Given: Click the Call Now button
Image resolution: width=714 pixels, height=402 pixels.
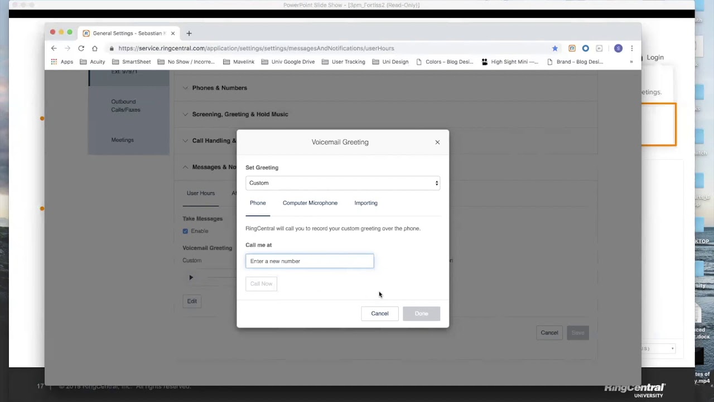Looking at the screenshot, I should pos(261,284).
